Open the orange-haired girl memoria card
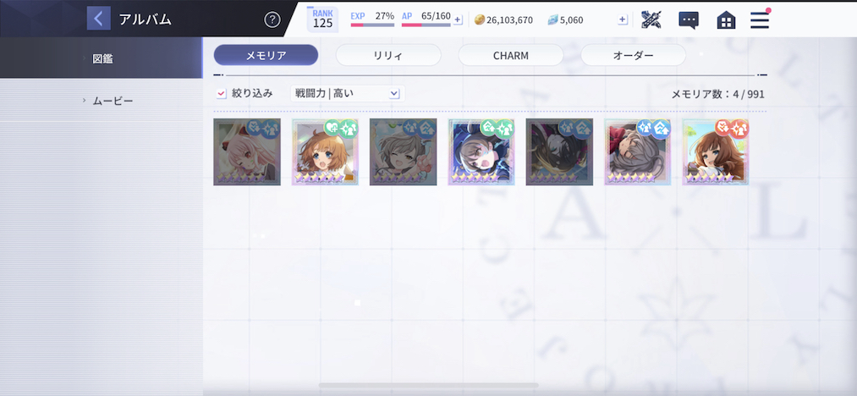The height and width of the screenshot is (396, 857). click(x=325, y=152)
